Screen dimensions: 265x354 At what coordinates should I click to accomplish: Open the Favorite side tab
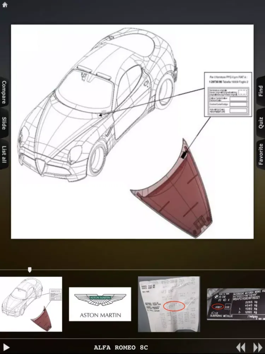tap(261, 154)
